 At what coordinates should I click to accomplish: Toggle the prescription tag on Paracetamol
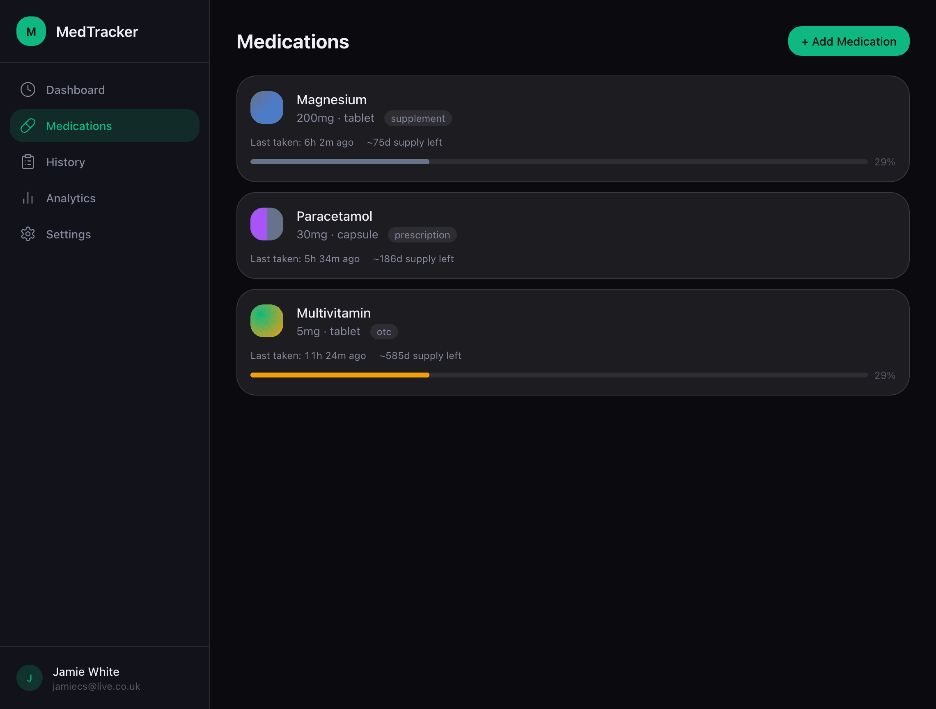422,235
